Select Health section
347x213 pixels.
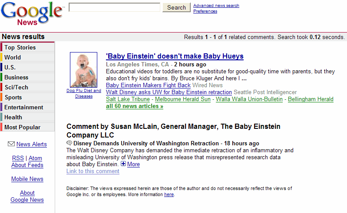(28, 117)
